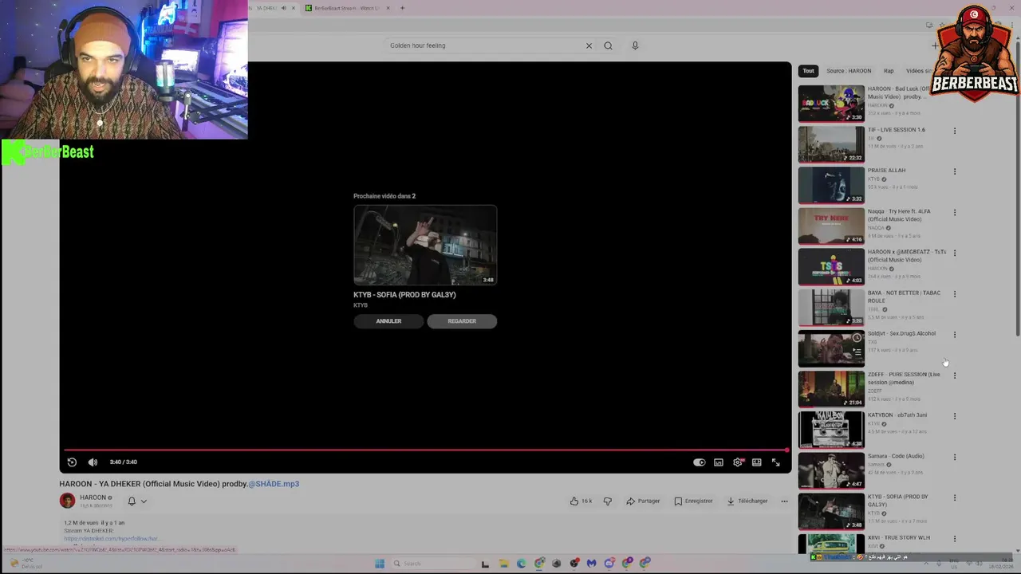The image size is (1021, 574).
Task: Switch to theater mode
Action: 757,462
